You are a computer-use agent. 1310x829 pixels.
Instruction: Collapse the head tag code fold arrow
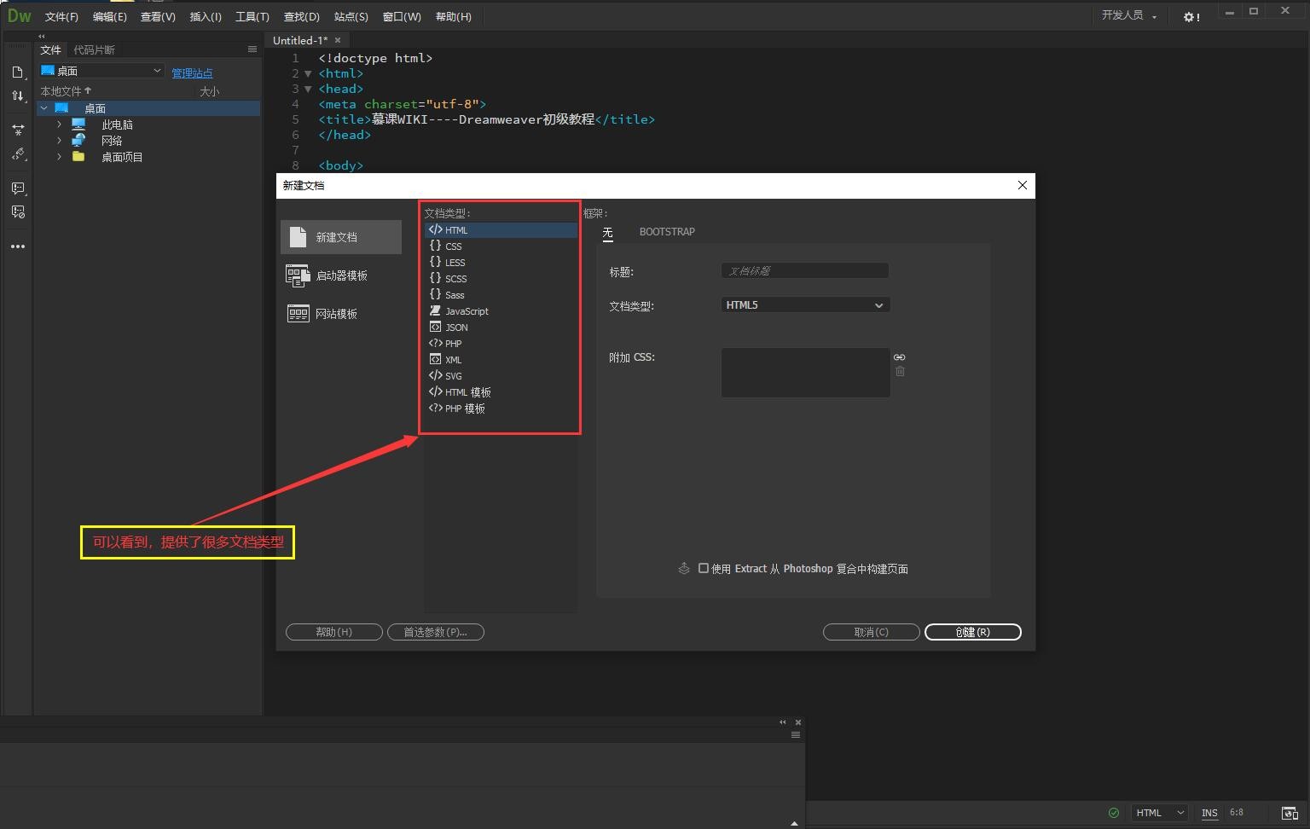point(309,89)
